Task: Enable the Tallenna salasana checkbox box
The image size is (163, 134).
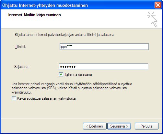Action: tap(61, 74)
